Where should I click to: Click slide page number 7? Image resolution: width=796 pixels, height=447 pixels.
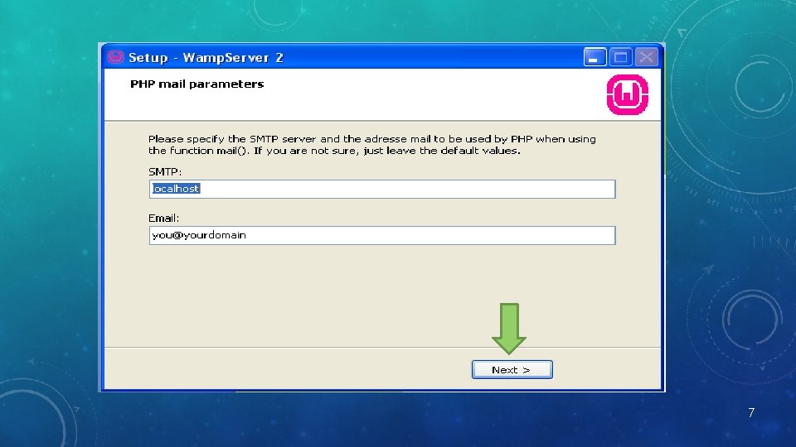751,412
